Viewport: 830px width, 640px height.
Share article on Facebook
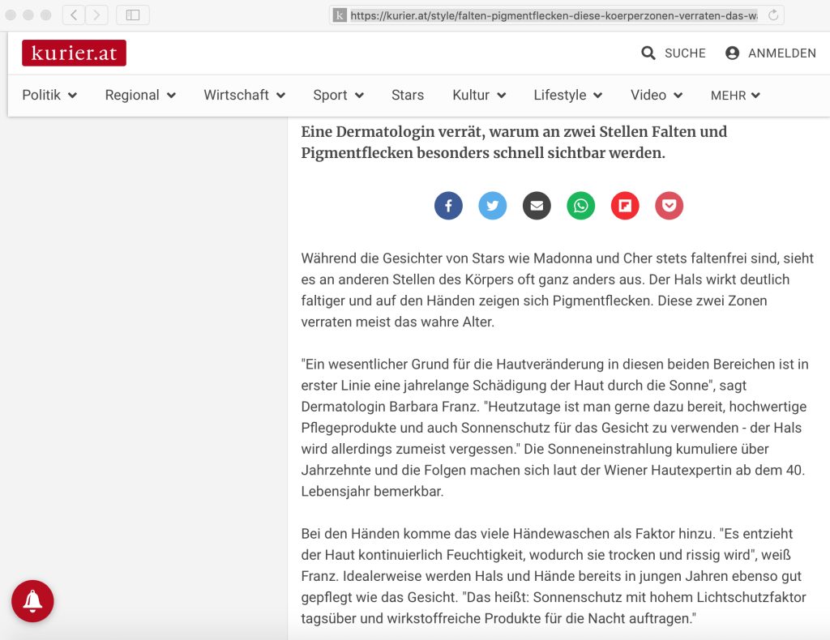click(x=448, y=206)
